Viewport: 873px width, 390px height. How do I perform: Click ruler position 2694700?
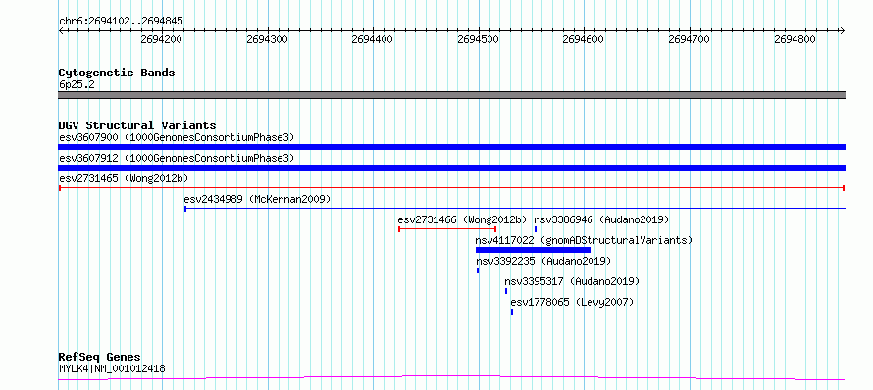(690, 39)
